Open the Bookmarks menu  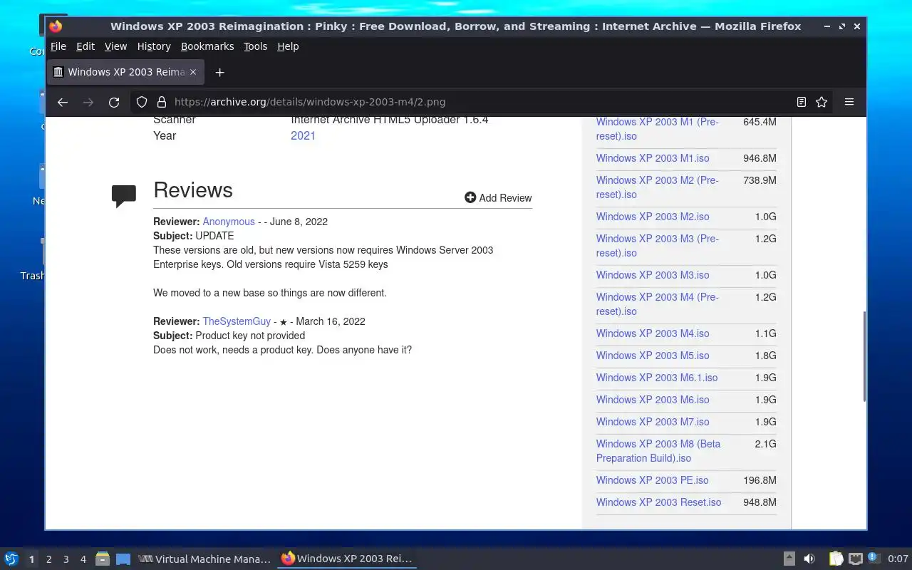[x=207, y=46]
